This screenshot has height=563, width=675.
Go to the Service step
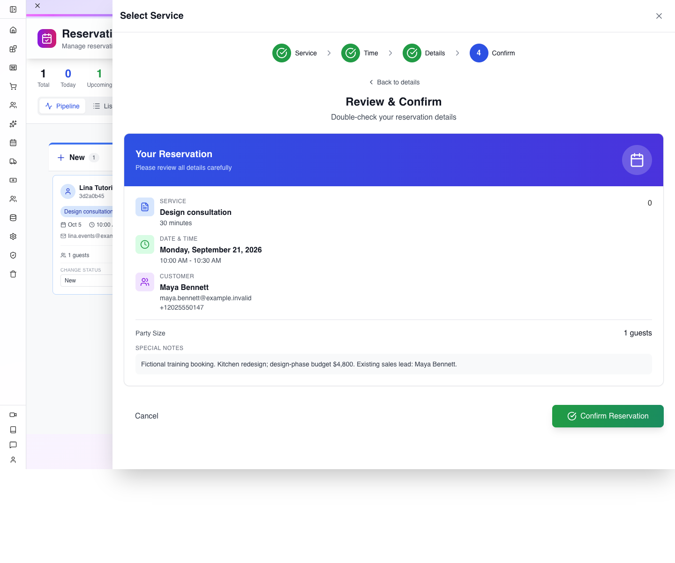tap(295, 53)
